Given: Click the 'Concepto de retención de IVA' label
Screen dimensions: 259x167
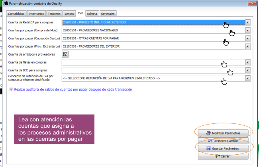Looking at the screenshot, I should 31,78.
